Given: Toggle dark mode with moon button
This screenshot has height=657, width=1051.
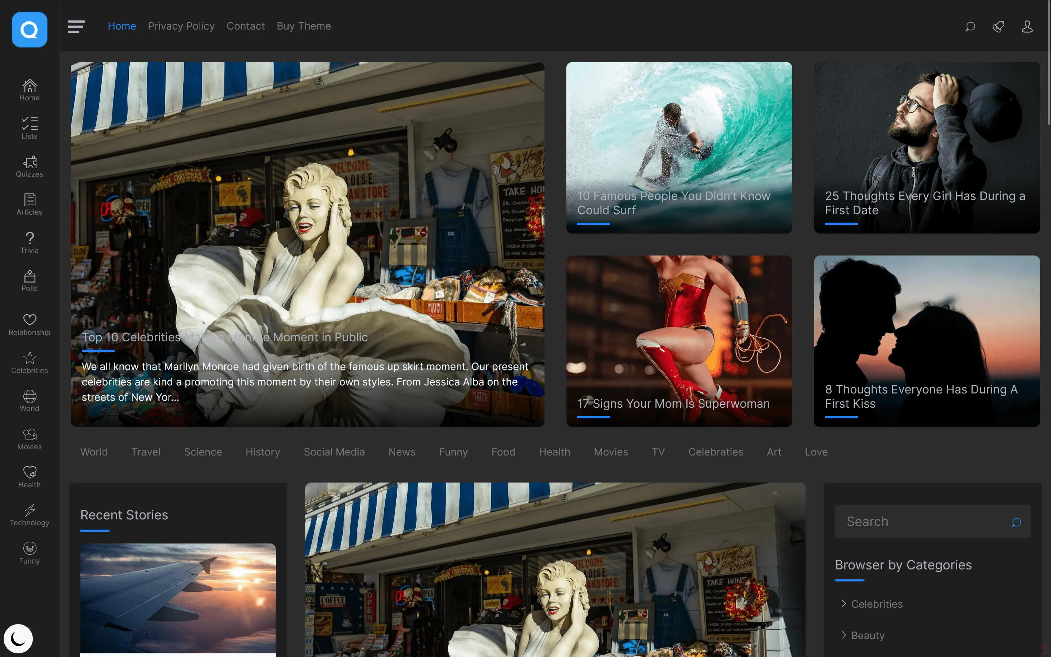Looking at the screenshot, I should coord(18,638).
